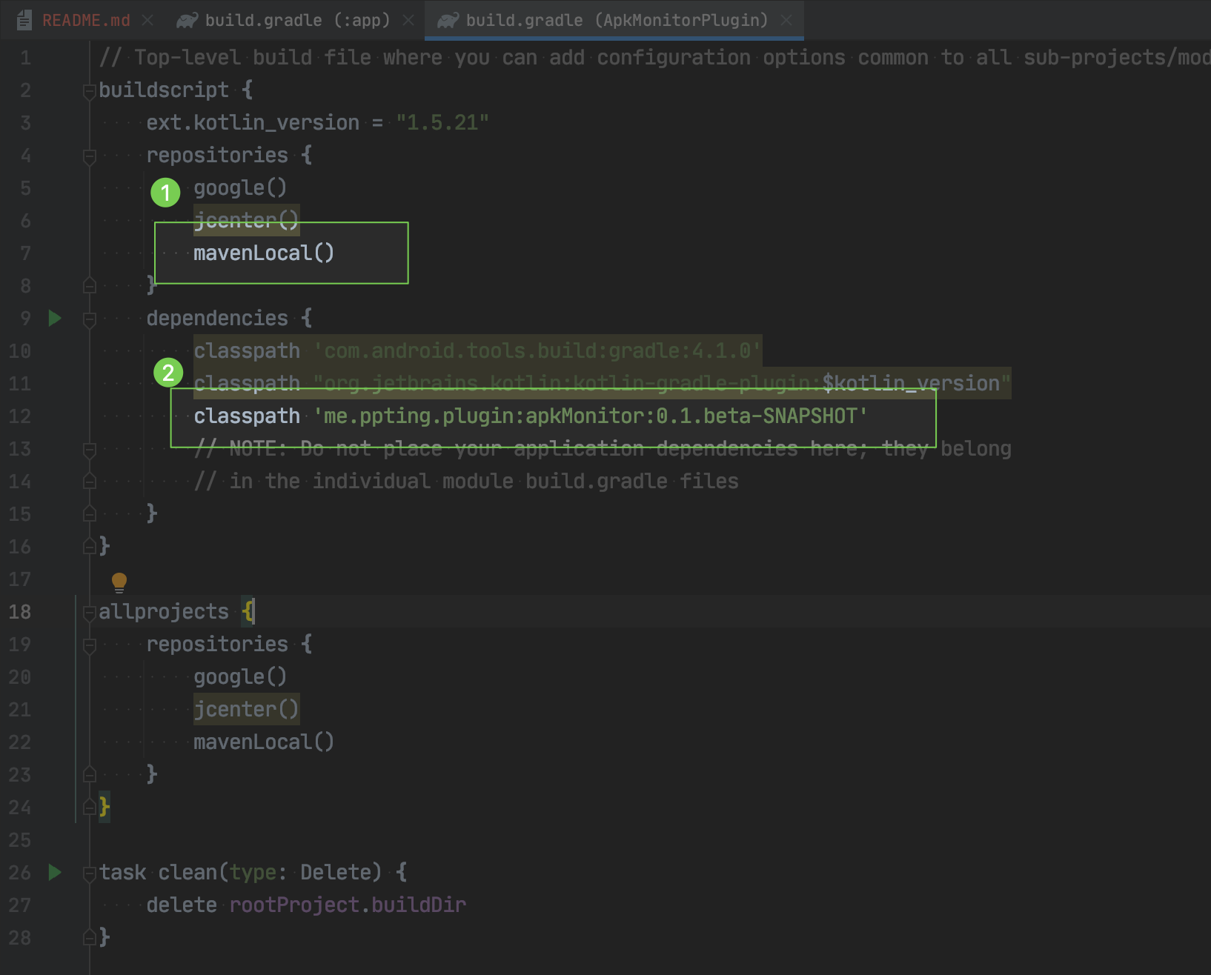
Task: Click line number 12 to set a breakpoint
Action: click(20, 416)
